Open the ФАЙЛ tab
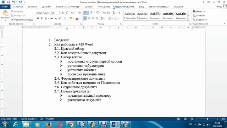This screenshot has height=128, width=227. [5, 7]
